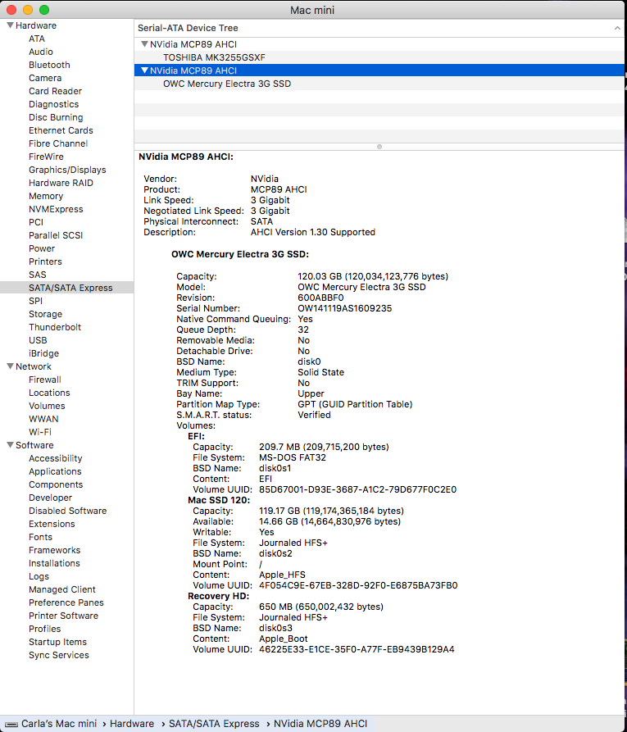Select Fibre Channel category
Viewport: 627px width, 732px height.
tap(58, 143)
